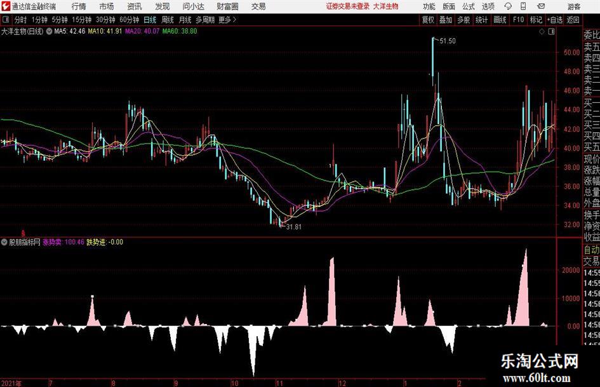Open the 行情 menu
This screenshot has height=387, width=600.
pyautogui.click(x=79, y=6)
